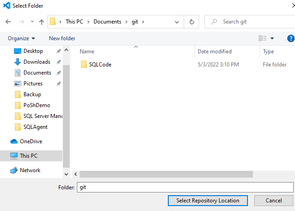Expand chevron after Documents breadcrumb
The image size is (295, 211).
coord(126,22)
